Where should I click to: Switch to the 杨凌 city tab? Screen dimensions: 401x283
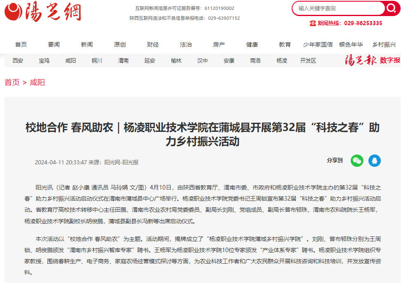pyautogui.click(x=282, y=61)
